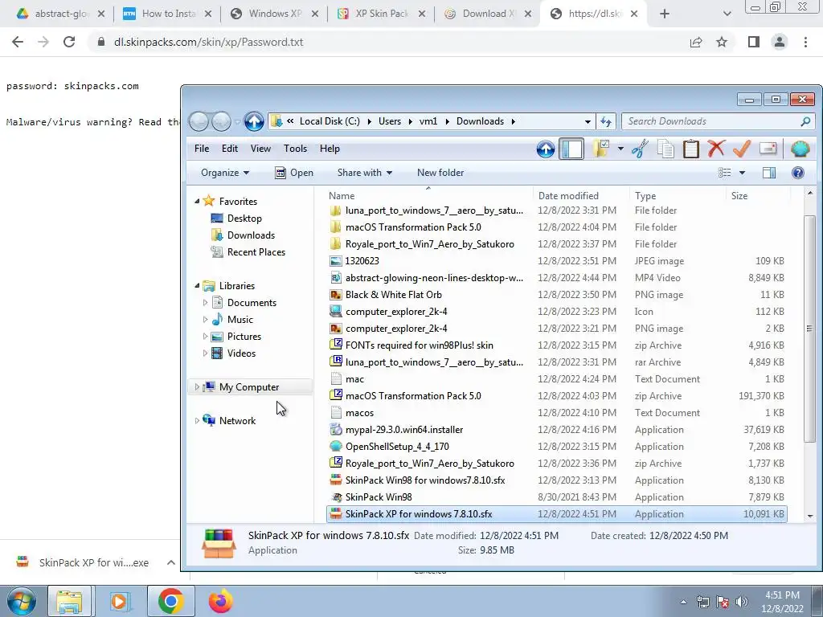The width and height of the screenshot is (823, 617).
Task: Expand the Documents library node
Action: pos(205,303)
